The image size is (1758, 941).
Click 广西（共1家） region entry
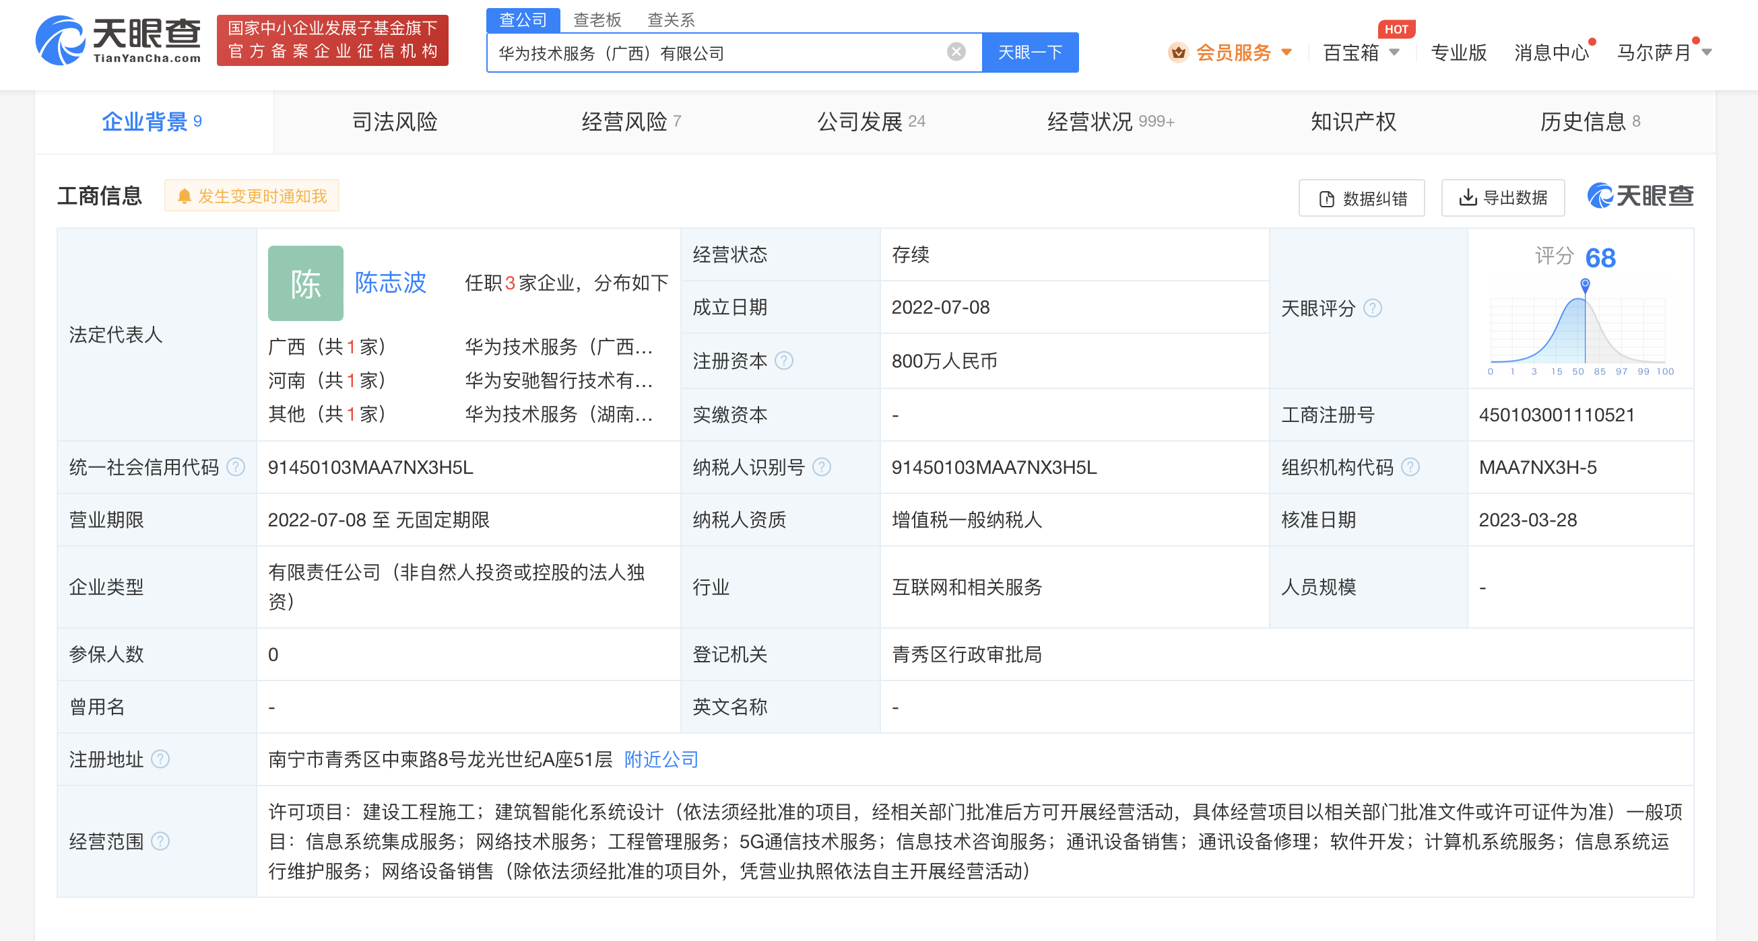(327, 347)
